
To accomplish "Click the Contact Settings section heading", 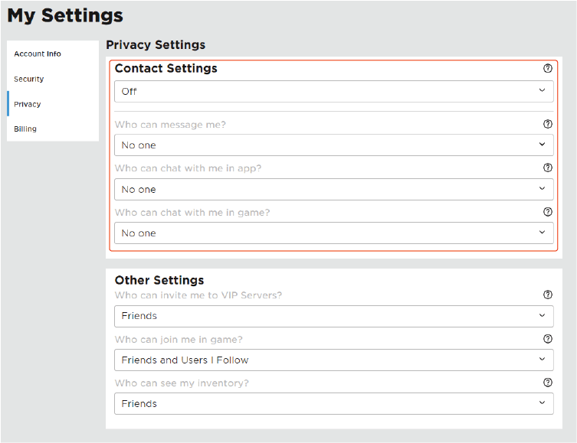I will (166, 69).
